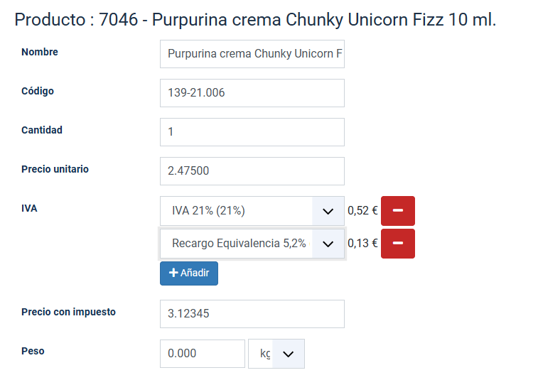
Task: Expand the IVA 21% dropdown chevron
Action: 328,211
